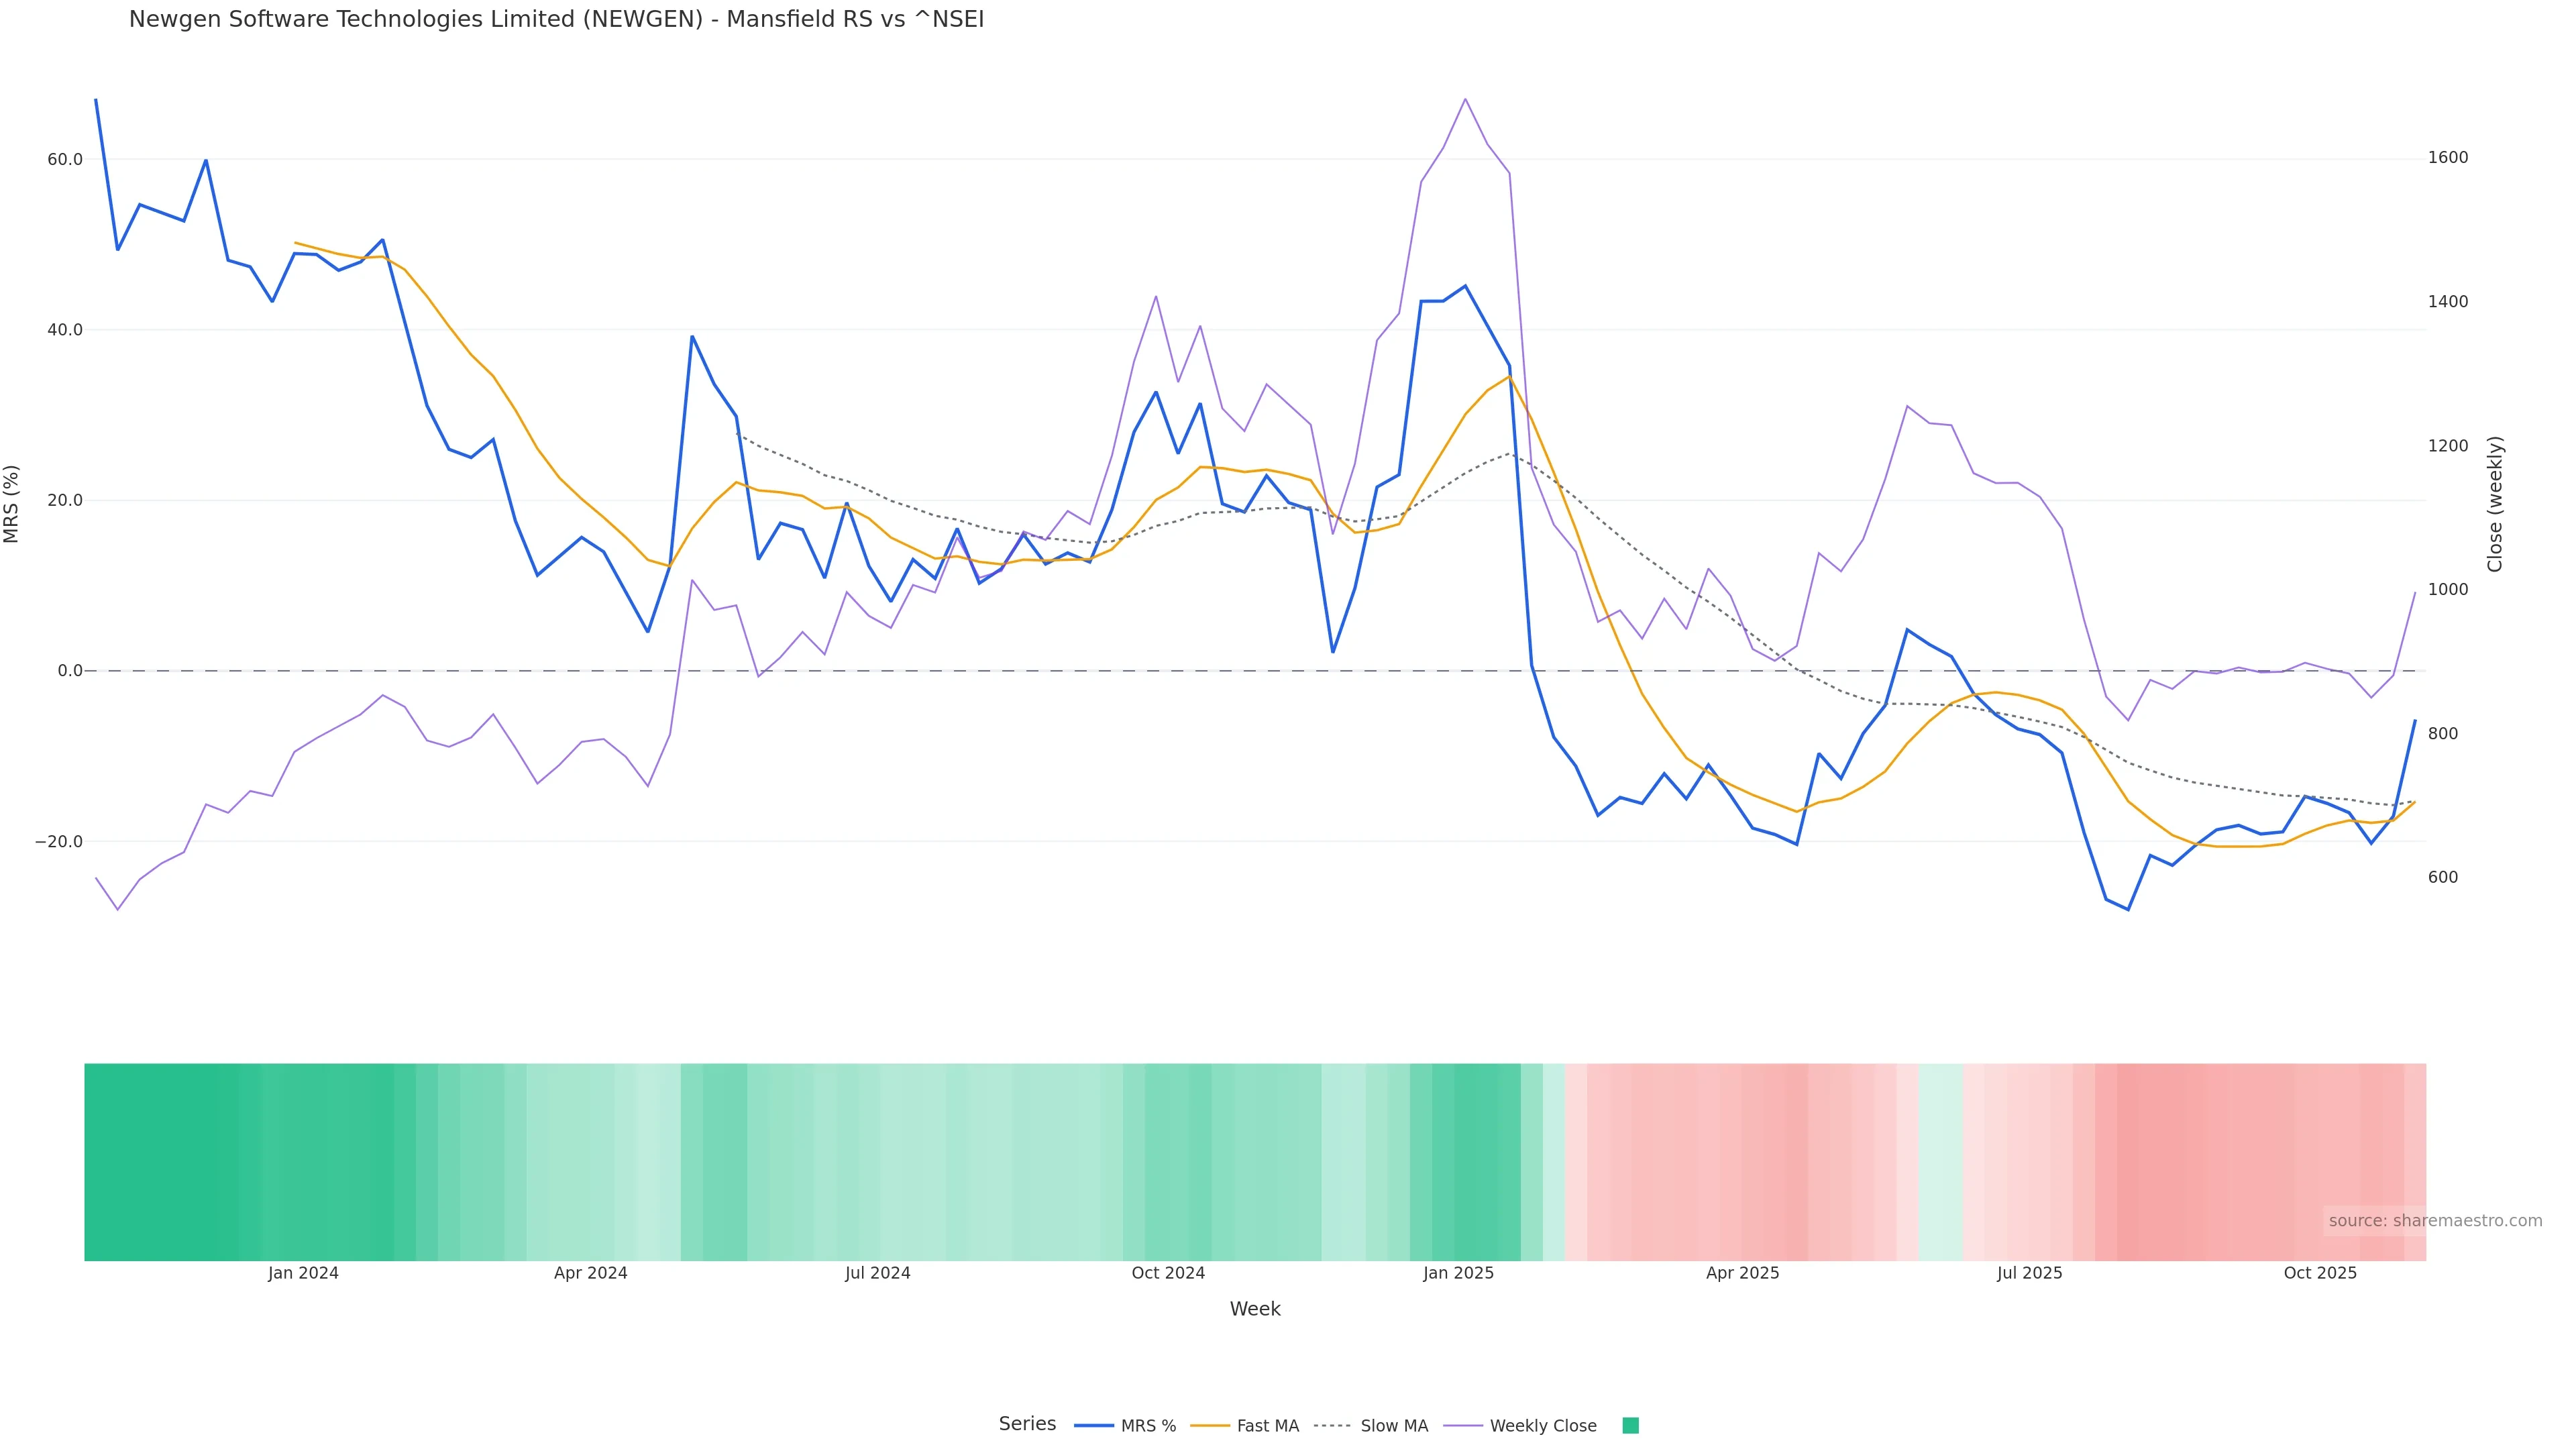Click the Jan 2025 x-axis label
Image resolution: width=2576 pixels, height=1449 pixels.
tap(1458, 1273)
